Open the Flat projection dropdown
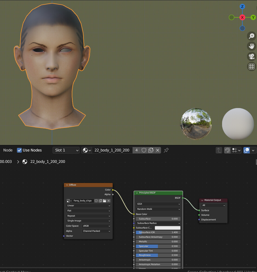 pyautogui.click(x=88, y=211)
